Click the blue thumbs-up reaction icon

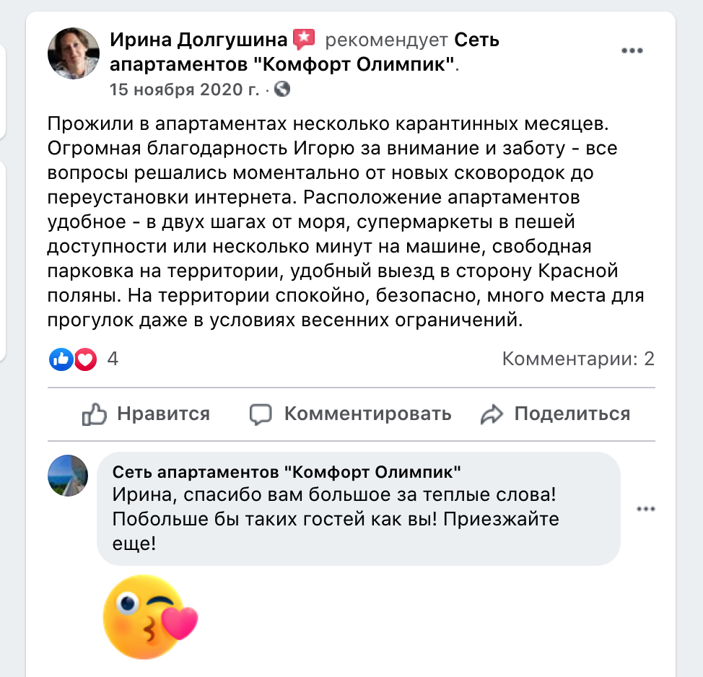tap(61, 359)
